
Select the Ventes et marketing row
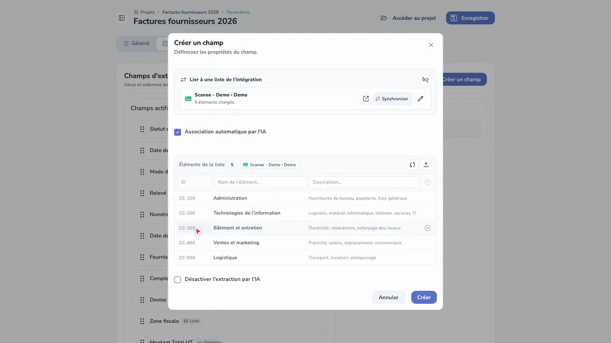(305, 243)
